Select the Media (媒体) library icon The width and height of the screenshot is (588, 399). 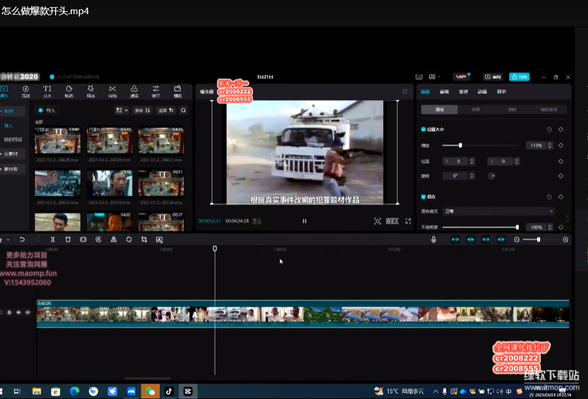(4, 91)
